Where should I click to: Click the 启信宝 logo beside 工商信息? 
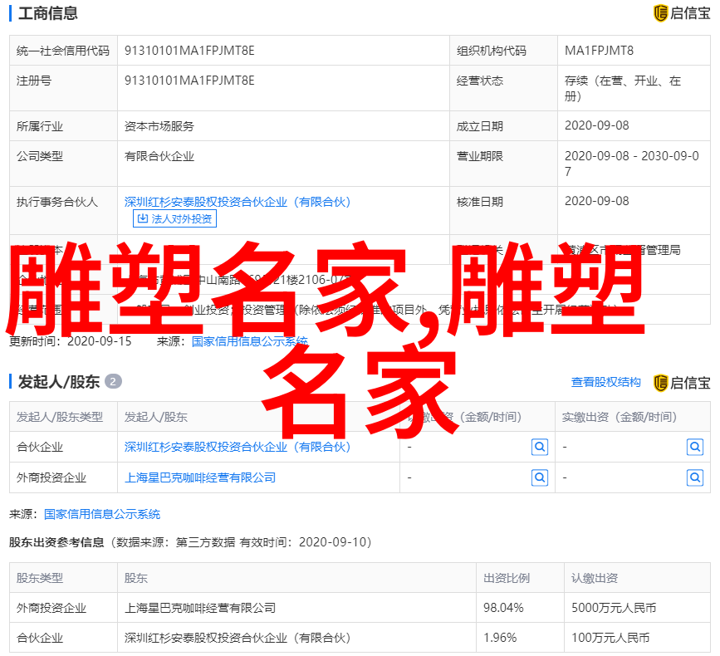(x=682, y=13)
